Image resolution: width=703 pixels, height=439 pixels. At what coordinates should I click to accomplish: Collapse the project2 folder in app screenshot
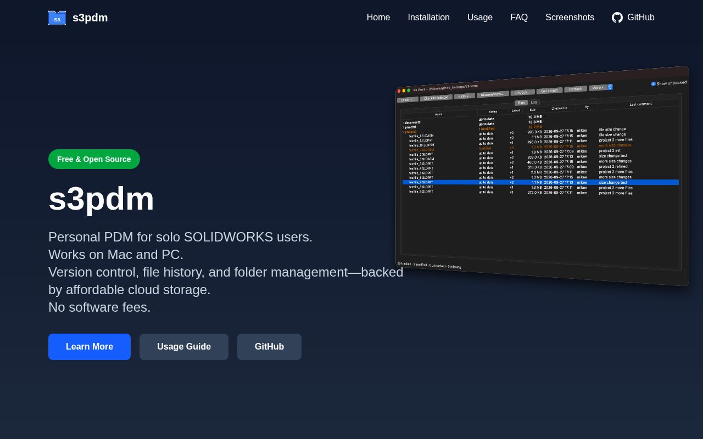pos(403,132)
